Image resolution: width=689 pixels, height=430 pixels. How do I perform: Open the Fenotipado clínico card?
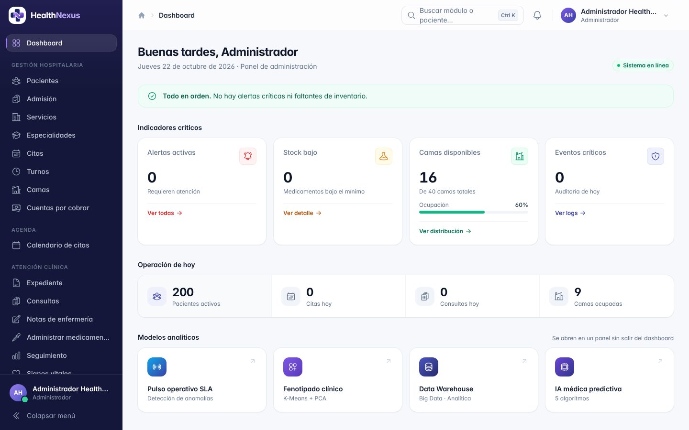click(x=338, y=380)
